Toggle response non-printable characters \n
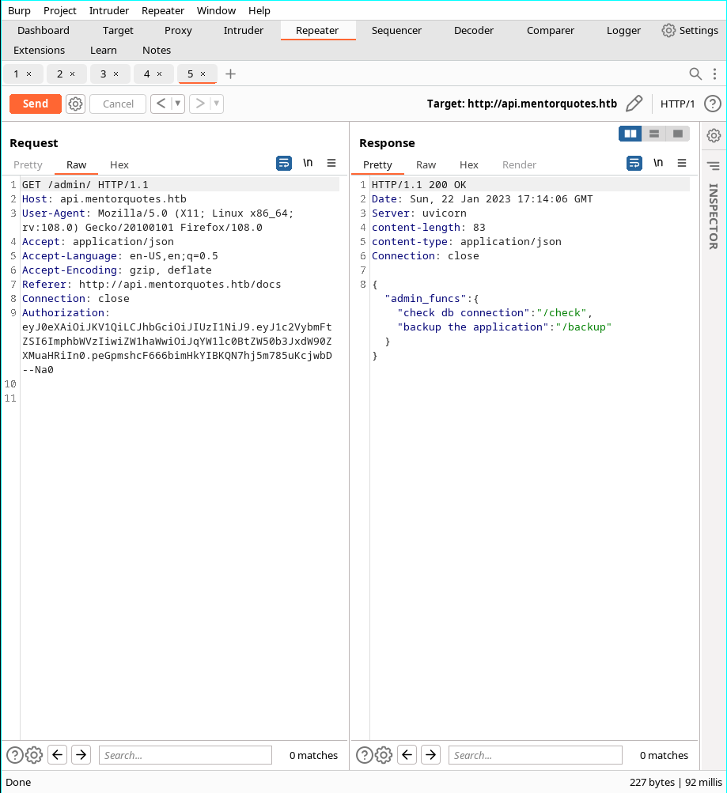727x793 pixels. [x=657, y=163]
